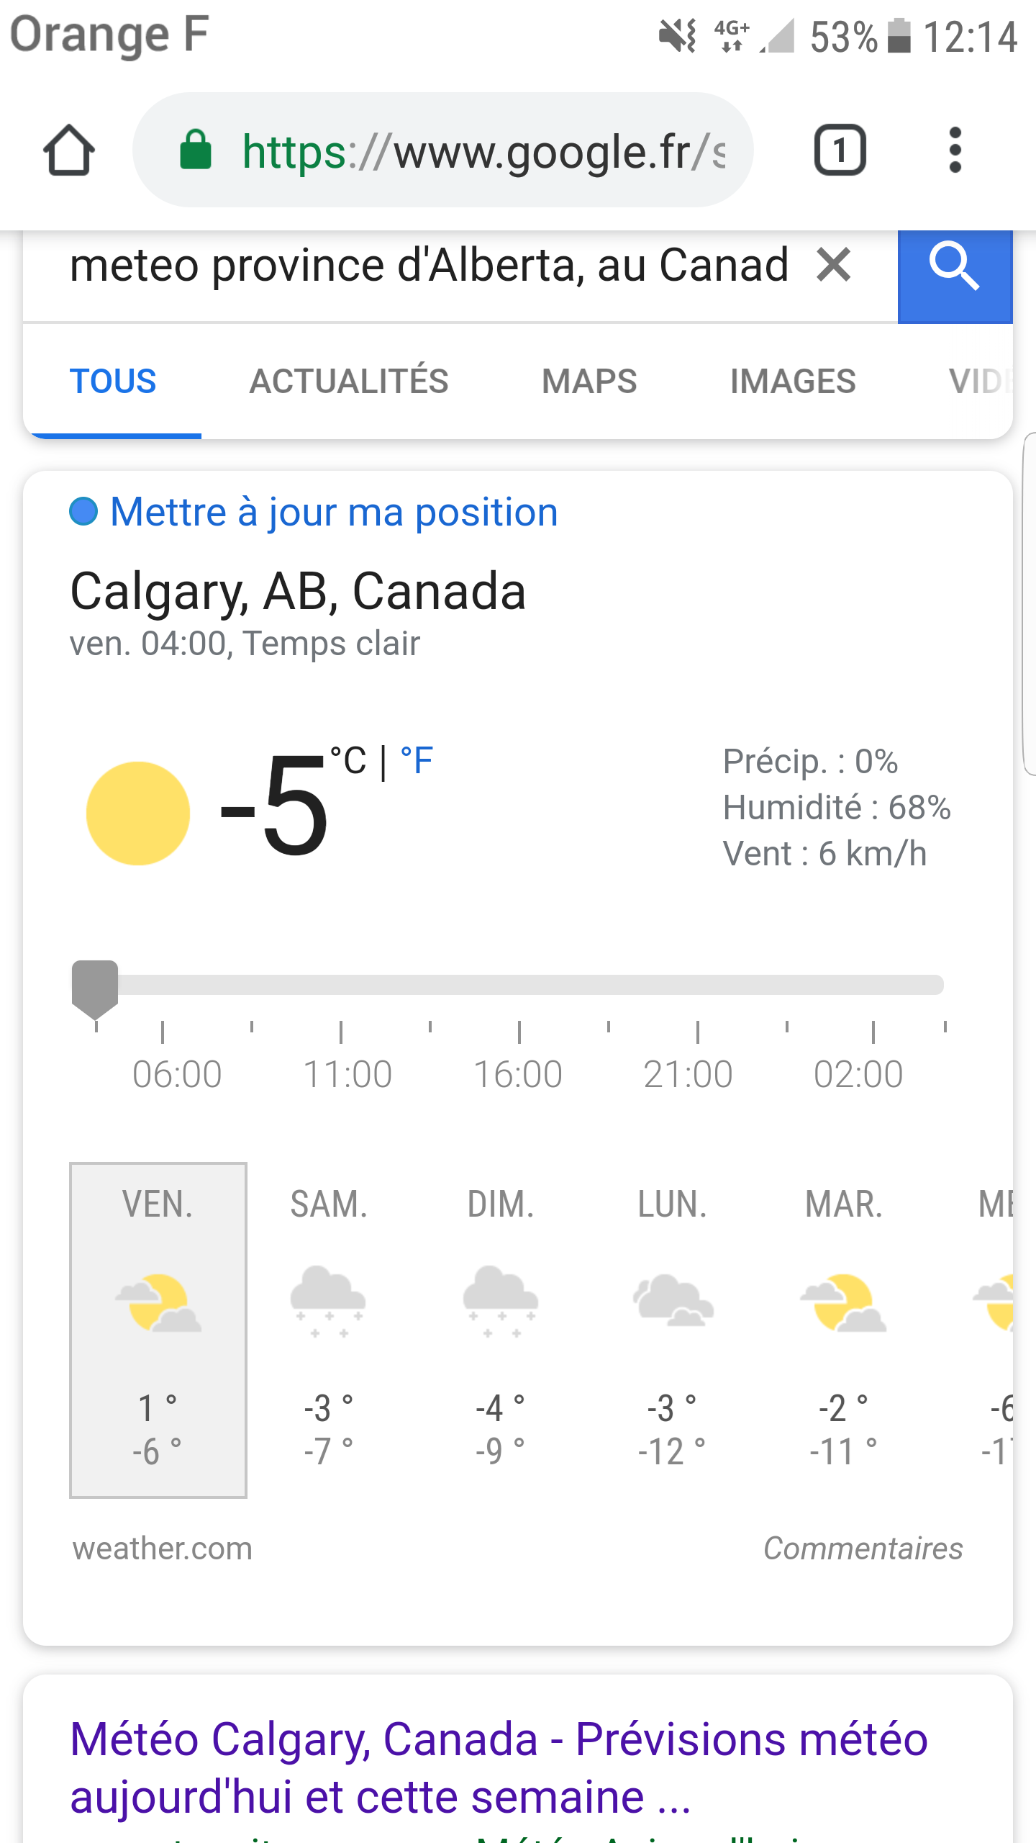This screenshot has width=1036, height=1843.
Task: Open the three-dot browser menu
Action: pos(955,150)
